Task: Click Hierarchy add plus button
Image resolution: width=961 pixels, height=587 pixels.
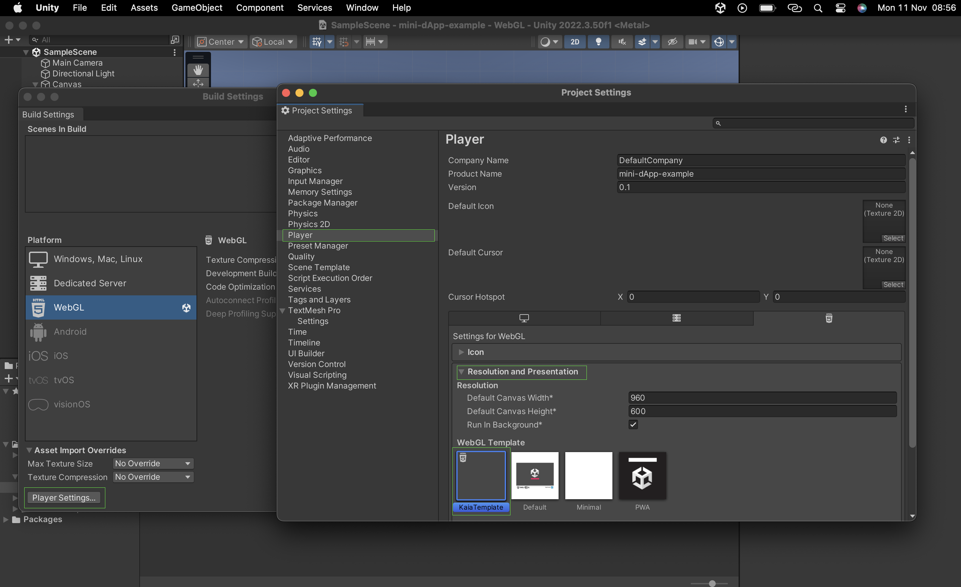Action: click(9, 40)
